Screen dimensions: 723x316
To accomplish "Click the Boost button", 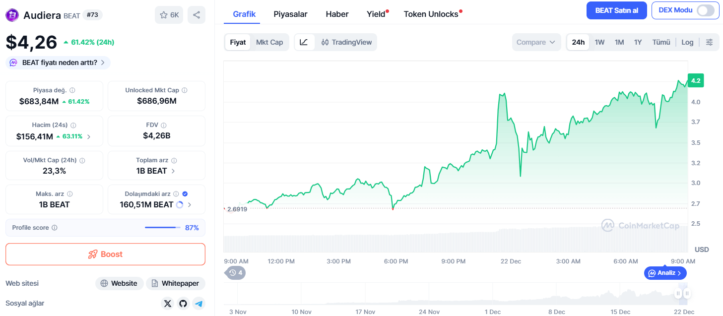I will [105, 254].
